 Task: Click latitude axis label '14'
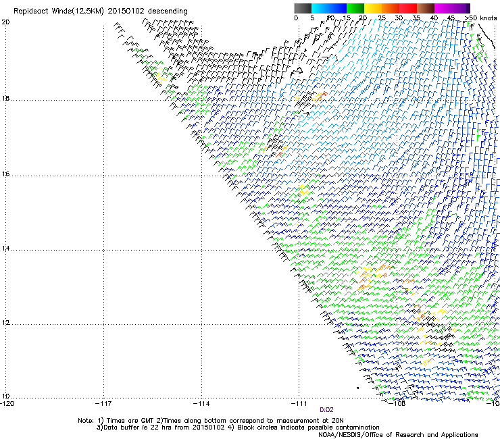pos(5,249)
